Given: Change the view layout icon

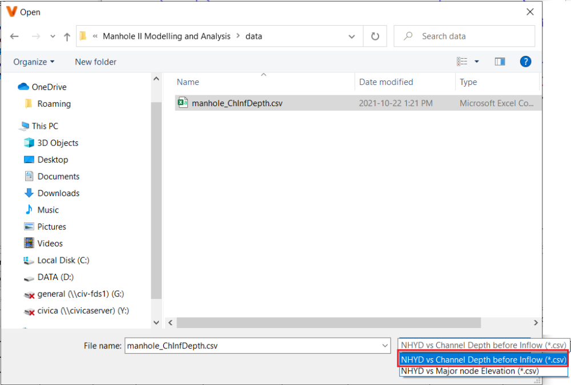Looking at the screenshot, I should pyautogui.click(x=462, y=62).
